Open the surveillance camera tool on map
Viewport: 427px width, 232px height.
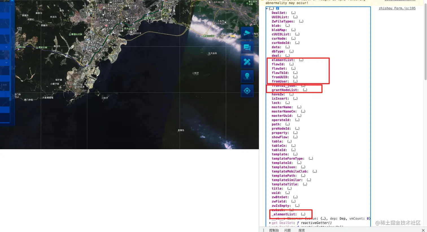[247, 33]
